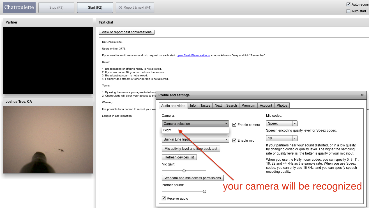Toggle the Receive audio checkbox
Image resolution: width=369 pixels, height=208 pixels.
(164, 198)
